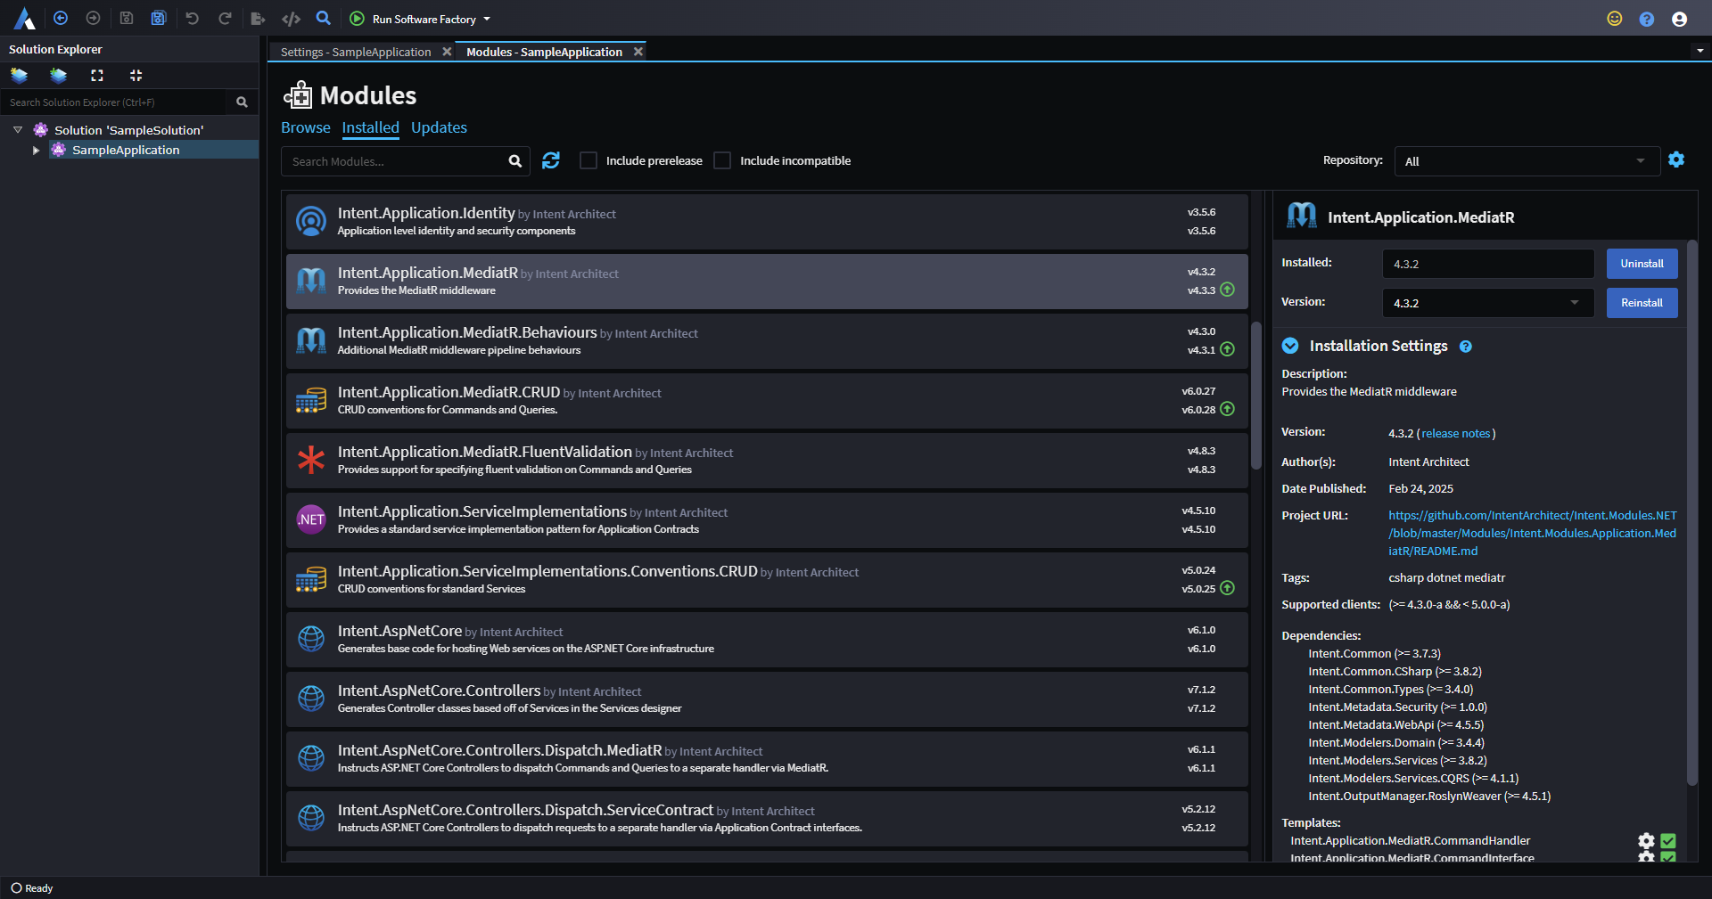1712x899 pixels.
Task: Click the Installed version field
Action: click(x=1488, y=264)
